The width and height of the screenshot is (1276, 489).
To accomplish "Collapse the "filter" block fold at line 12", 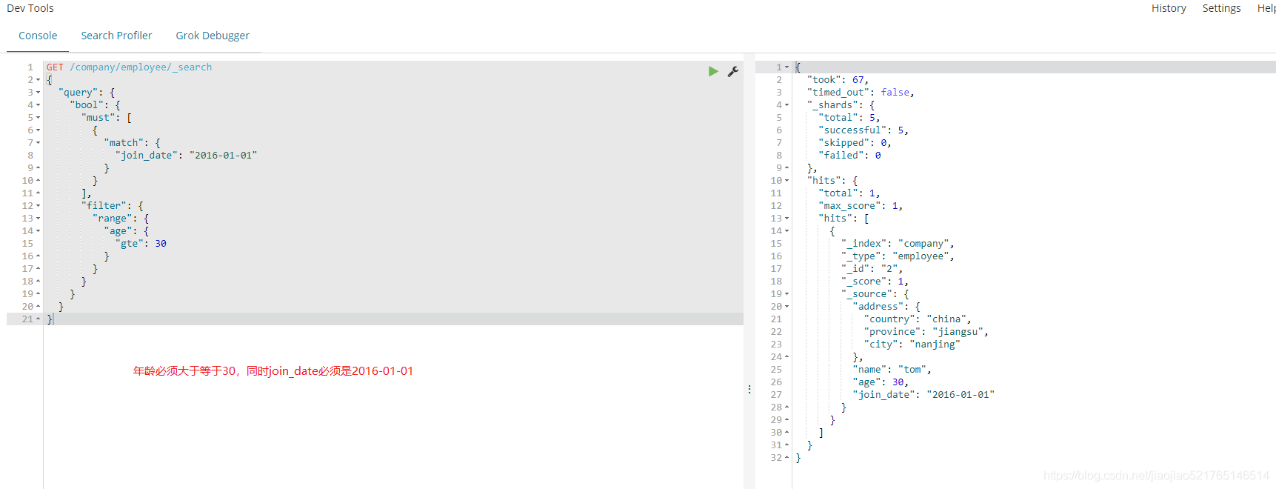I will (x=39, y=206).
